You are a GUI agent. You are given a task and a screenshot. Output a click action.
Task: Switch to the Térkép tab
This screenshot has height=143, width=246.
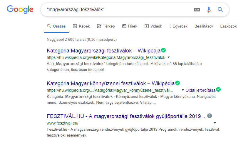pyautogui.click(x=106, y=26)
